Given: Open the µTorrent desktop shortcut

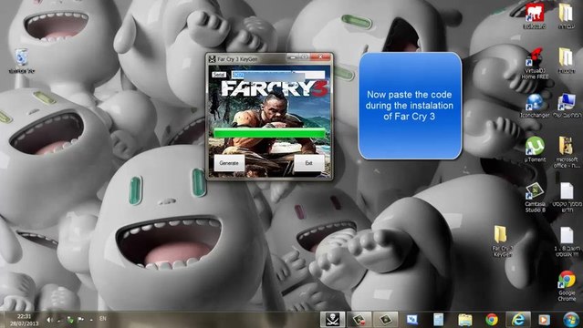Looking at the screenshot, I should coord(535,149).
